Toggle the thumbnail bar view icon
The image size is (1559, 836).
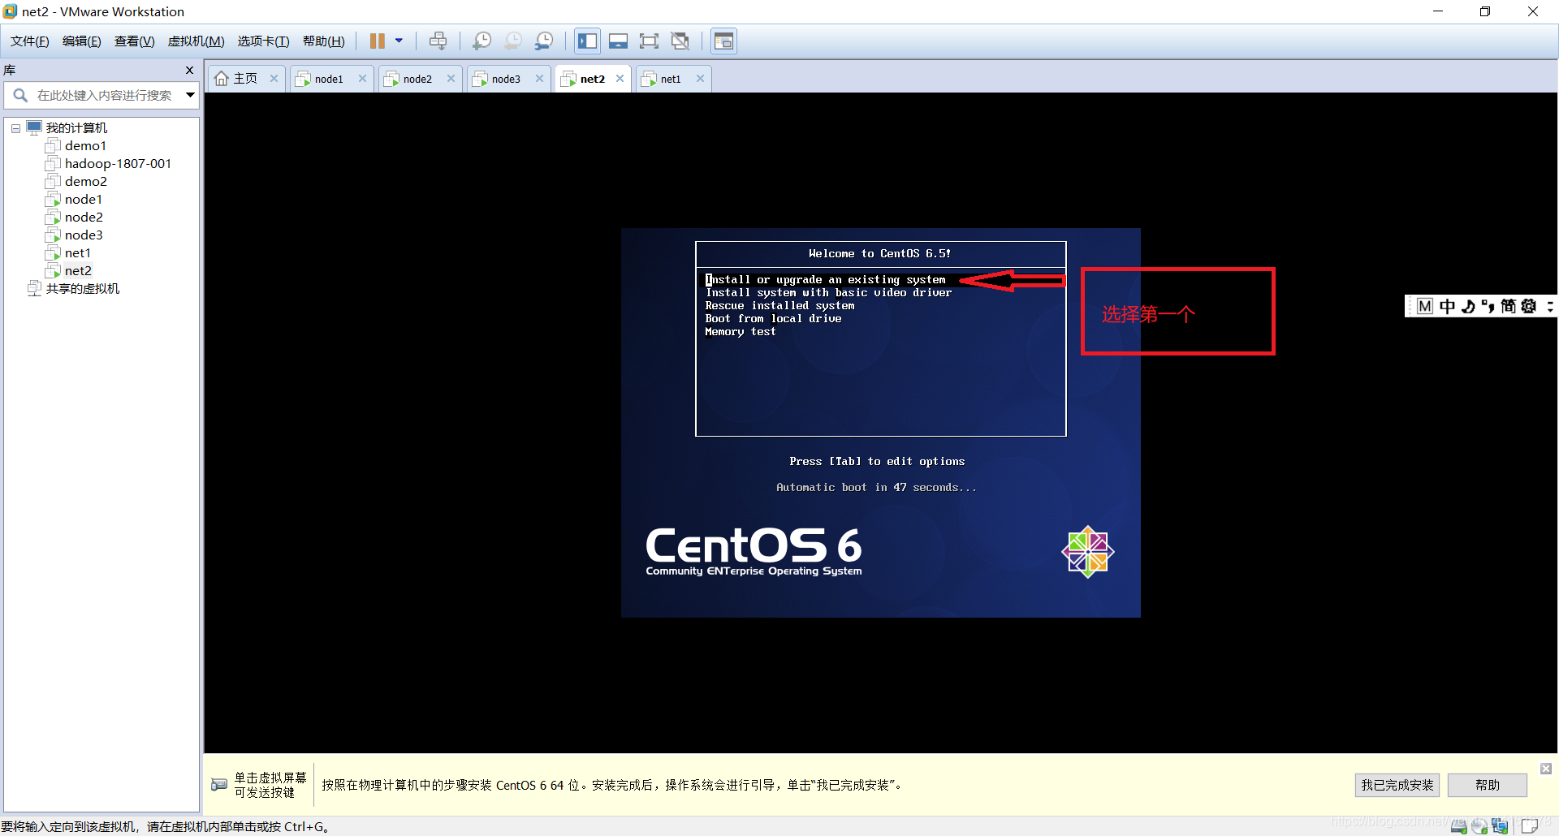click(x=619, y=41)
